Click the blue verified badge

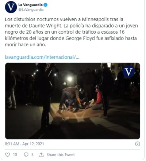(46, 5)
